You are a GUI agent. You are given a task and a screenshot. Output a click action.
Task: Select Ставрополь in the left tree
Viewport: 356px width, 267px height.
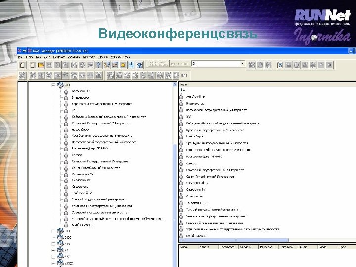[80, 187]
